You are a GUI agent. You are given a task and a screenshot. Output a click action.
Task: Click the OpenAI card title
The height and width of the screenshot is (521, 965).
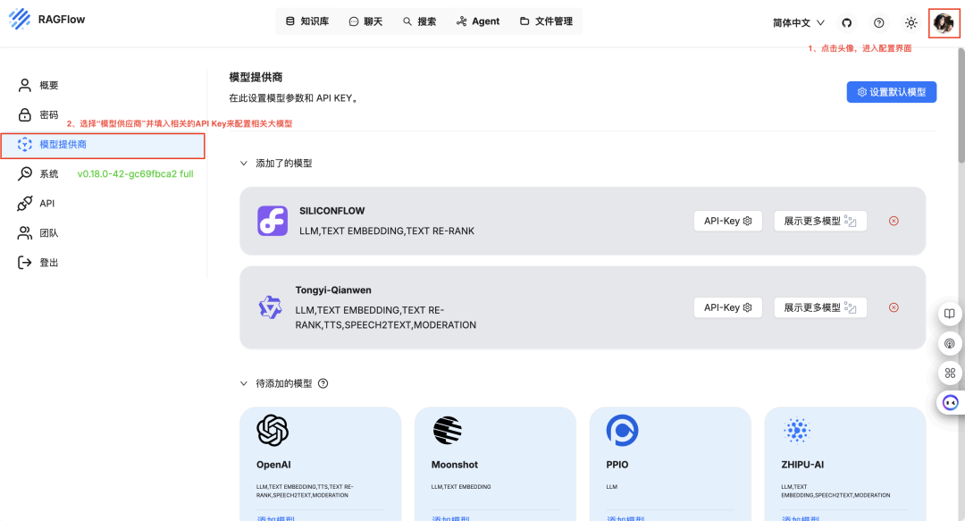(x=273, y=465)
